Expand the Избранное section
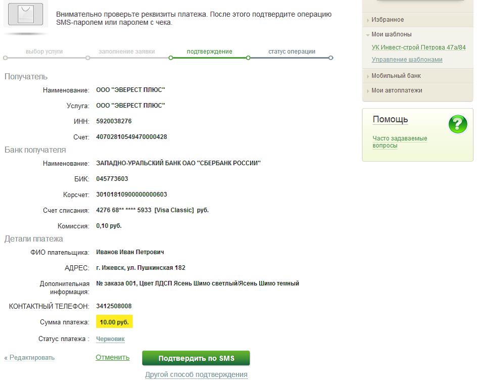 click(388, 20)
